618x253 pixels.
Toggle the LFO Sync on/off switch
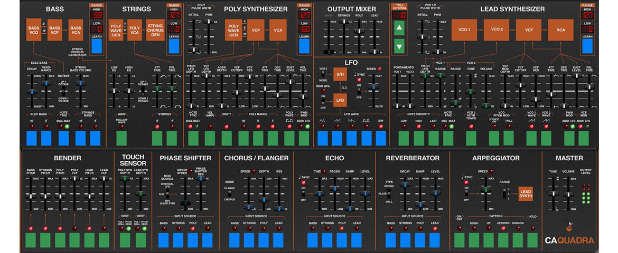tap(358, 91)
